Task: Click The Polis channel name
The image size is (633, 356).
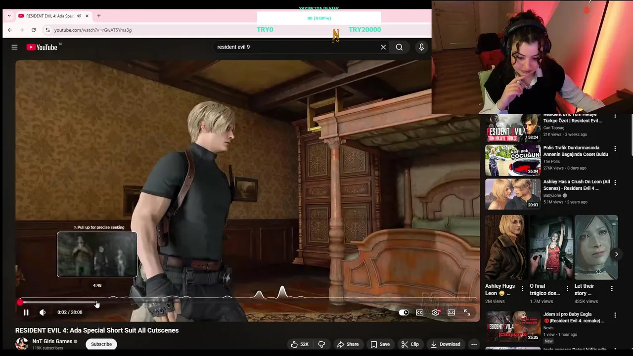Action: click(551, 161)
